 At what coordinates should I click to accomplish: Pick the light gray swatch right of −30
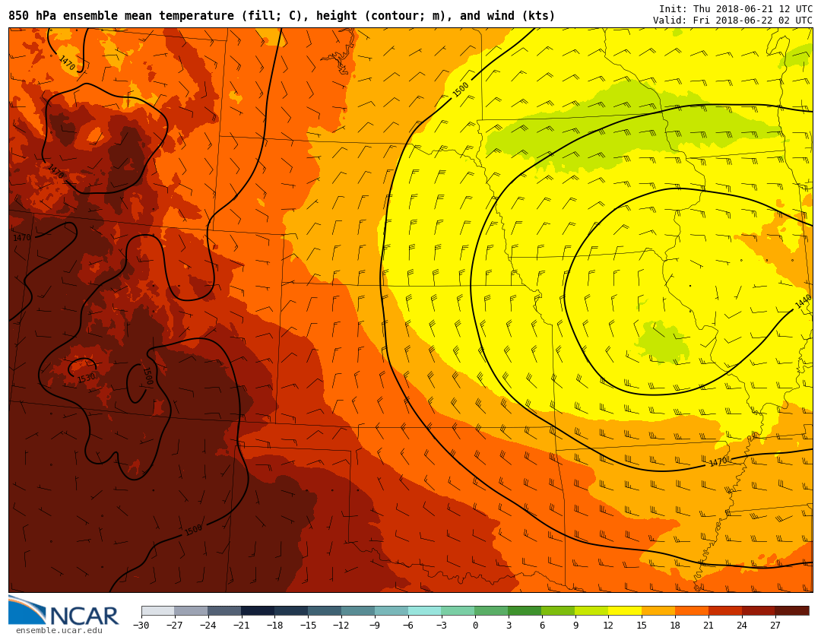tap(157, 610)
